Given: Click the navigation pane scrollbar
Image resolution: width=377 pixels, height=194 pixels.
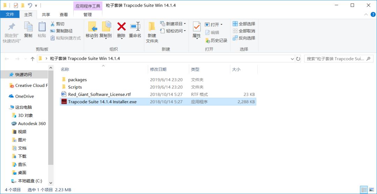Looking at the screenshot, I should [51, 118].
